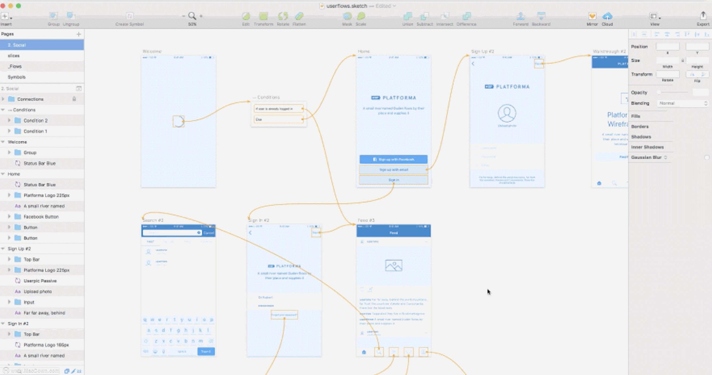Click the Rotate tool icon
Image resolution: width=712 pixels, height=375 pixels.
coord(283,16)
